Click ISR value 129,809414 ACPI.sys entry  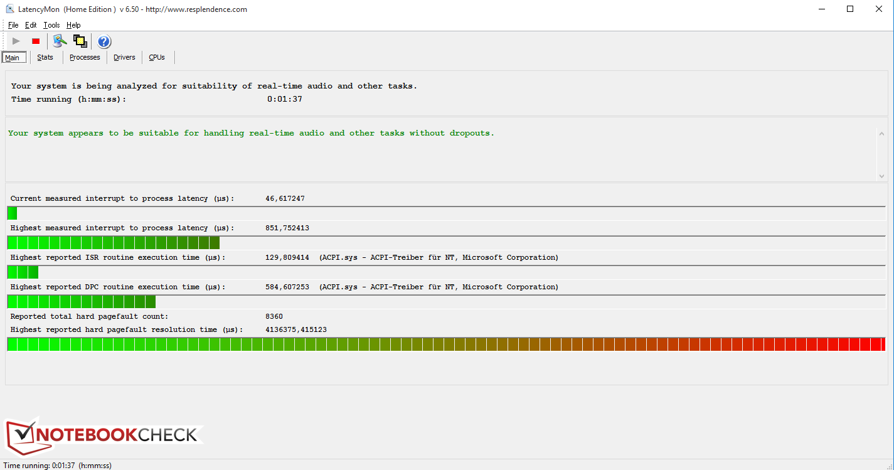[412, 257]
